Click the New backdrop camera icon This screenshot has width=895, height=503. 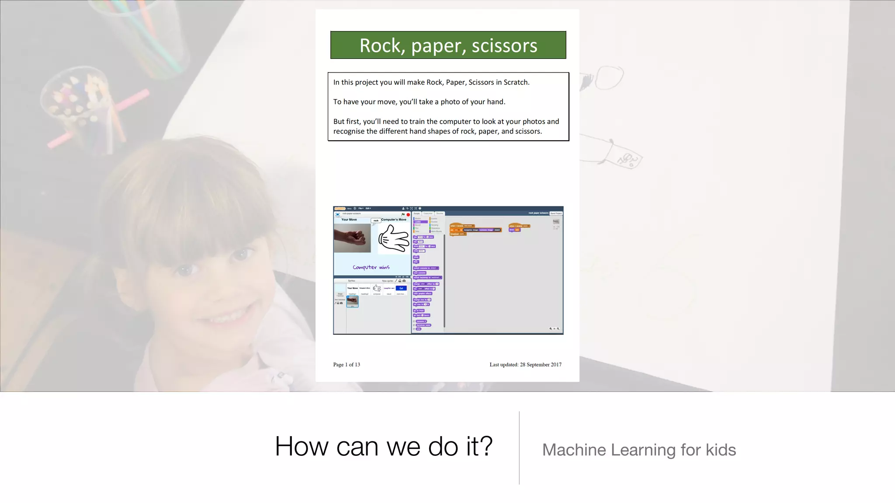341,303
